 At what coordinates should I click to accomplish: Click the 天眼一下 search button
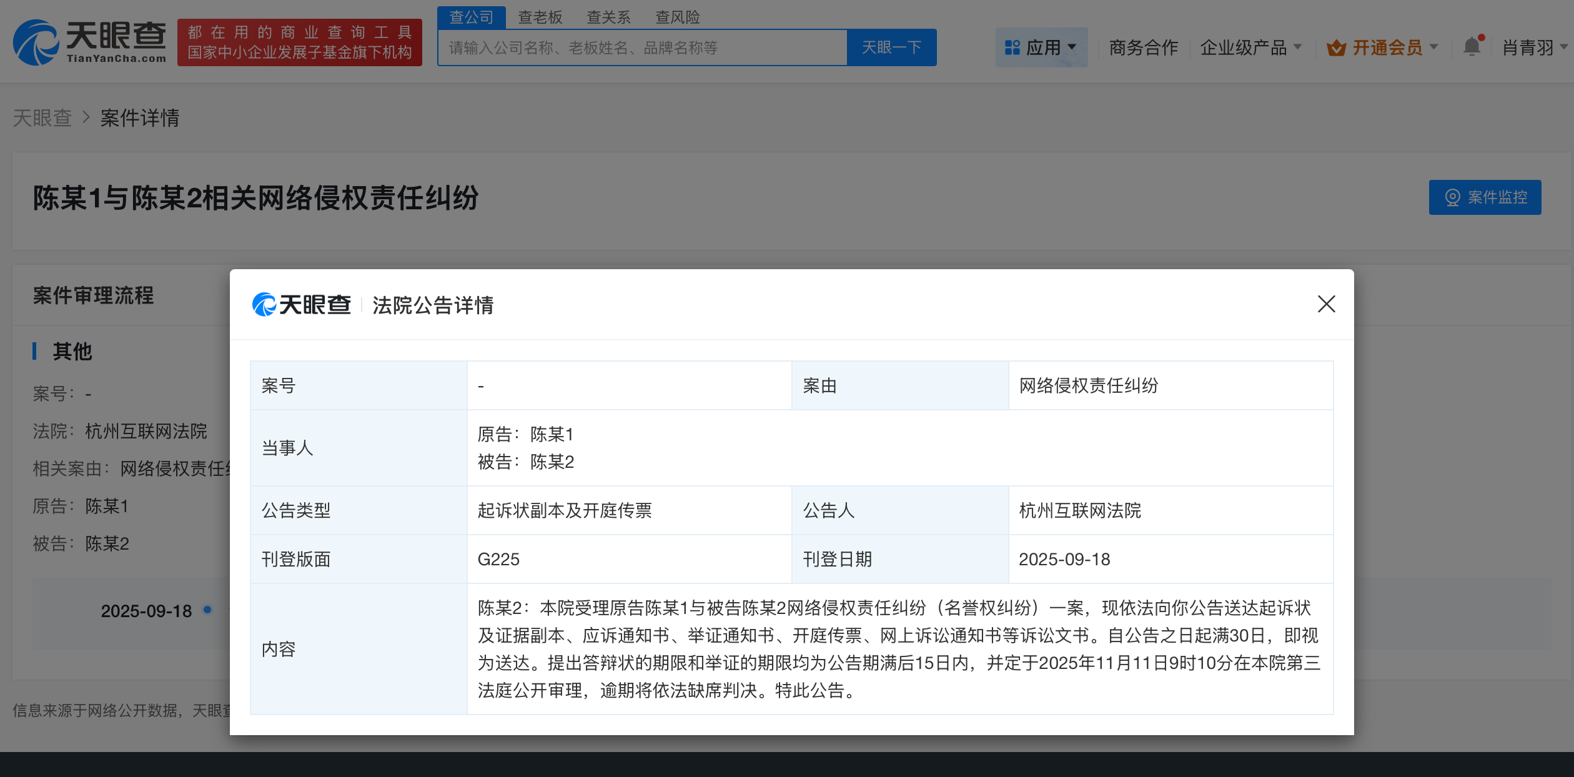pyautogui.click(x=891, y=47)
